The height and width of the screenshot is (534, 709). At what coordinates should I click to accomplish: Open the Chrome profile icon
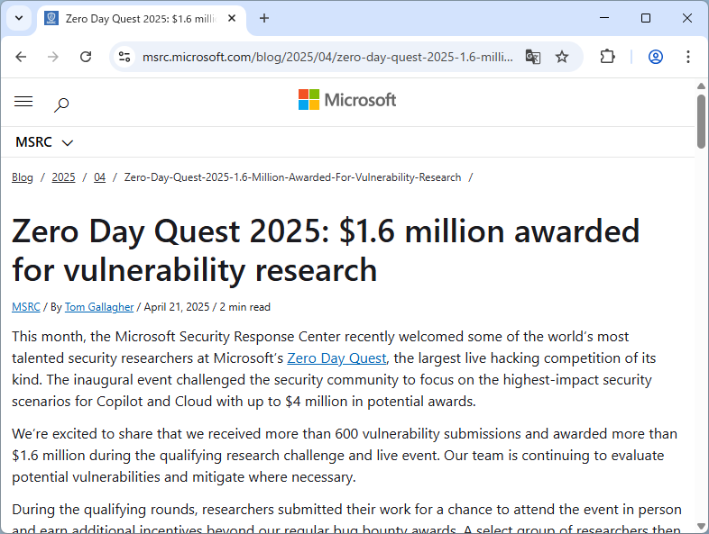click(x=656, y=57)
